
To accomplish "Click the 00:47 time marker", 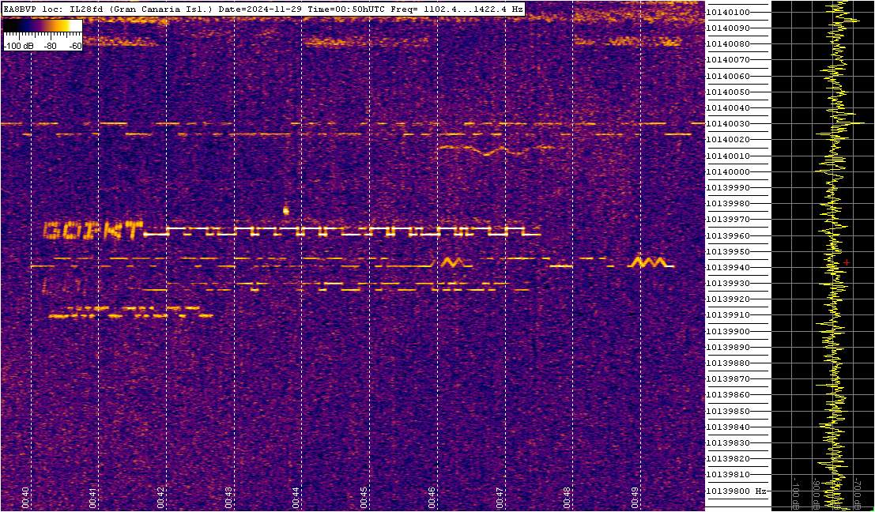I will (x=499, y=496).
